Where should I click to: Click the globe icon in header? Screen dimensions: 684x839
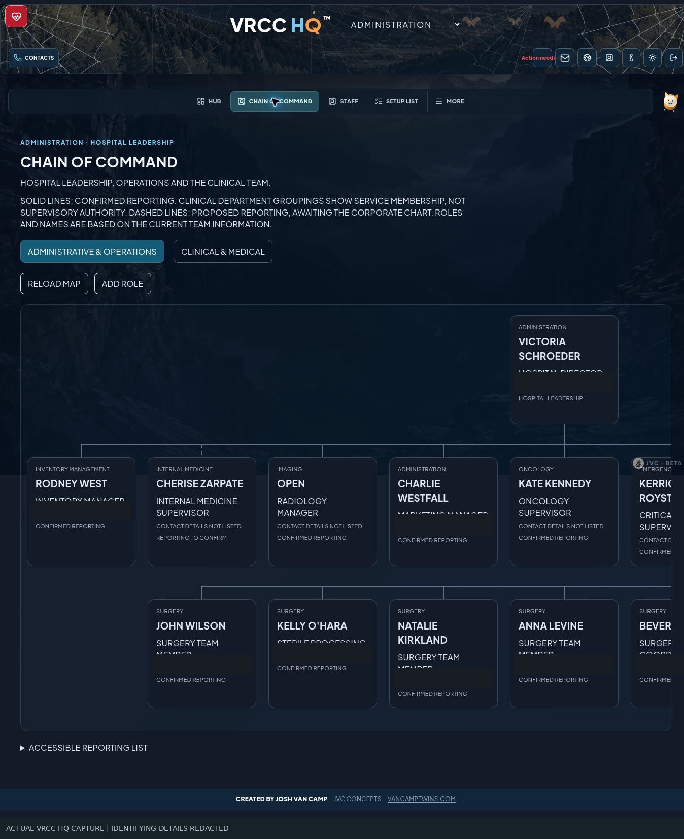click(x=587, y=58)
